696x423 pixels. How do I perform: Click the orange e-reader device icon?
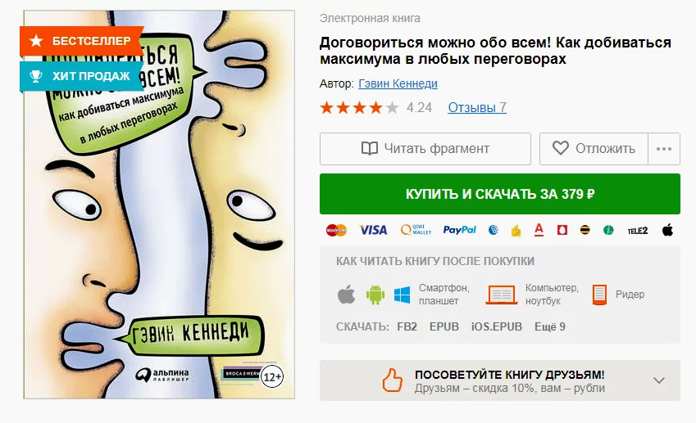599,295
